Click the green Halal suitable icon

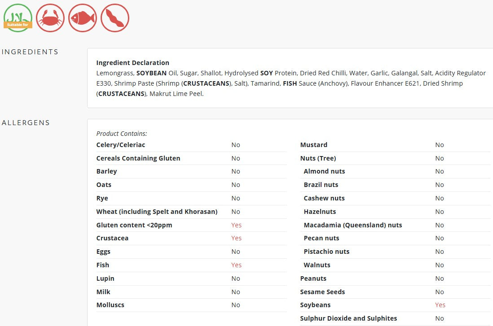18,18
